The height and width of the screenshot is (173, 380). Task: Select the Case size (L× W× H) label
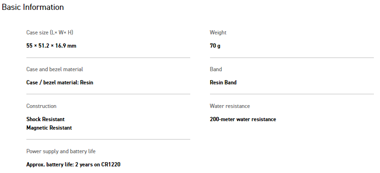50,33
